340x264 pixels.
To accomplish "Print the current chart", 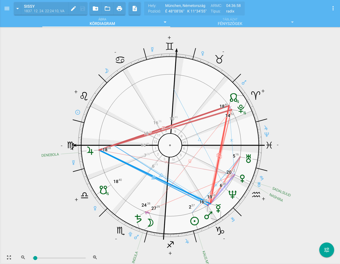I will point(119,8).
